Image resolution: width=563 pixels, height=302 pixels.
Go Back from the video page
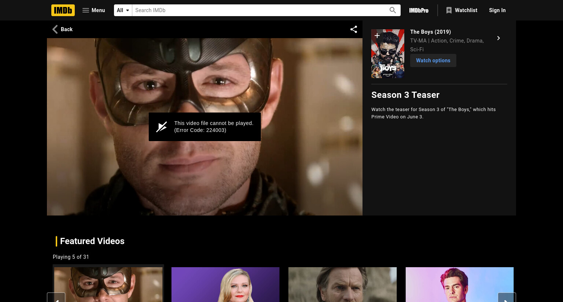click(x=63, y=29)
